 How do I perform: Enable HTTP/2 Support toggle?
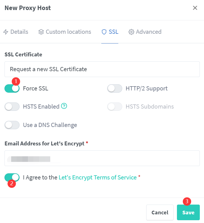(x=115, y=88)
